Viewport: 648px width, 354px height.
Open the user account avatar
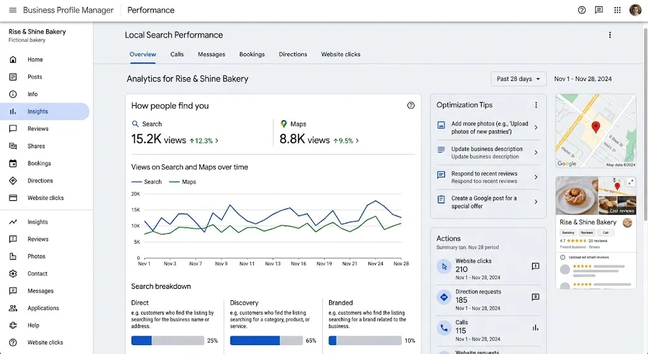point(635,10)
